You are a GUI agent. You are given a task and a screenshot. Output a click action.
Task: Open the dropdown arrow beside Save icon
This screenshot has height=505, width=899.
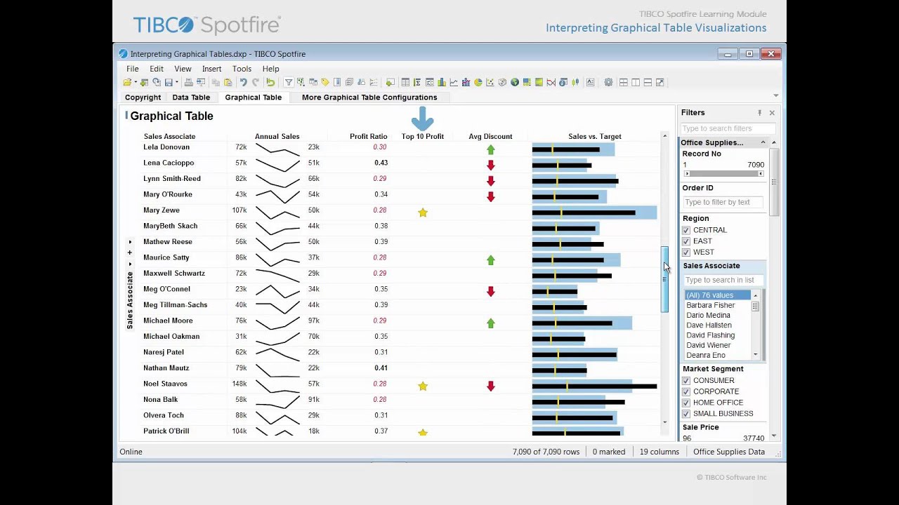coord(177,82)
